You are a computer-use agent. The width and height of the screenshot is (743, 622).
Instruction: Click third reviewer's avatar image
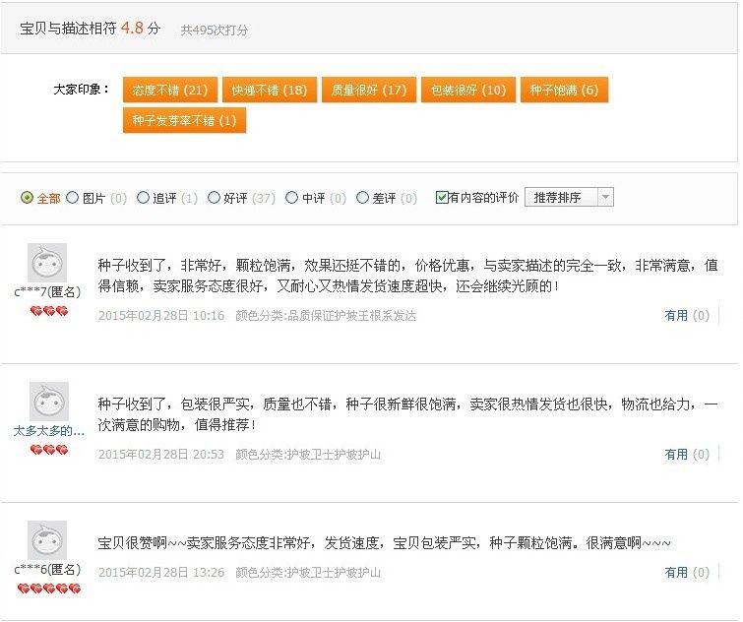47,540
